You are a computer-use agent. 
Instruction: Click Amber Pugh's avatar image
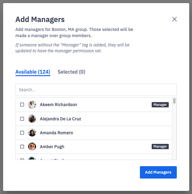(32, 147)
